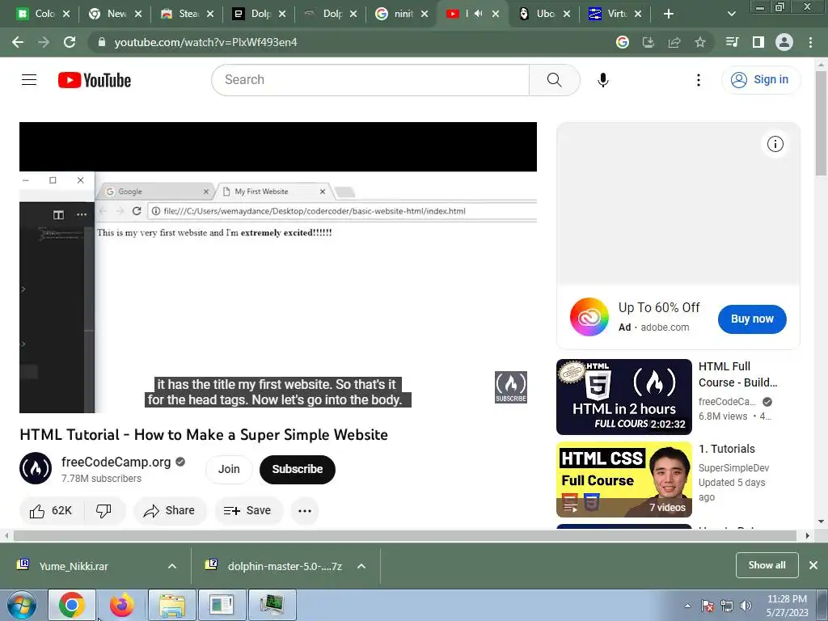Click the Join button
828x621 pixels.
pos(229,469)
